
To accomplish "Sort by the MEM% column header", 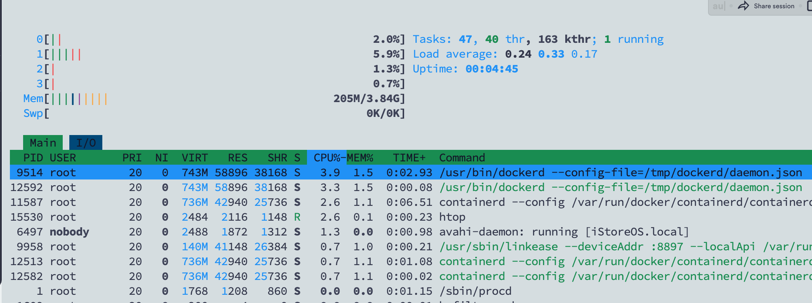I will pos(360,158).
